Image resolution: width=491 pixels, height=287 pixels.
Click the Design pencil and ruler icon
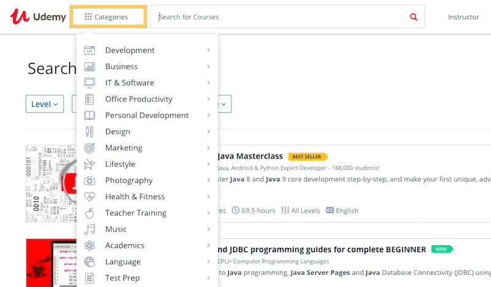(x=90, y=132)
